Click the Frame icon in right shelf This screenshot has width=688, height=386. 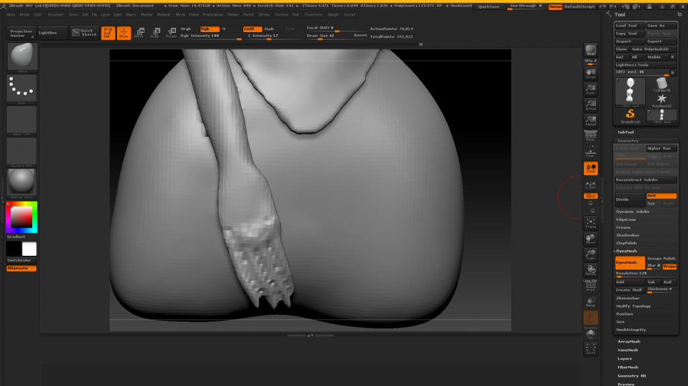(x=591, y=223)
